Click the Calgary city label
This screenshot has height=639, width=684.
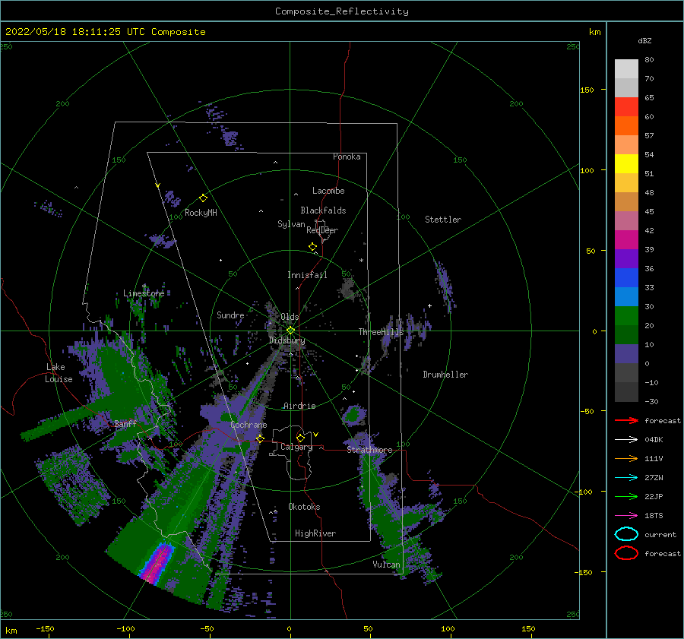[296, 447]
